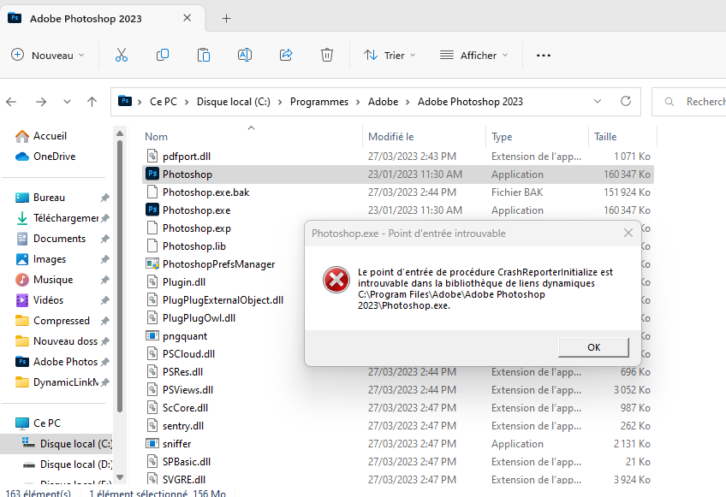Expand breadcrumb chevron after Ce PC

click(x=187, y=102)
